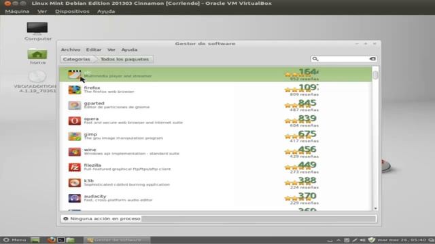Click the 456 score for wine
The image size is (435, 244).
pos(307,149)
